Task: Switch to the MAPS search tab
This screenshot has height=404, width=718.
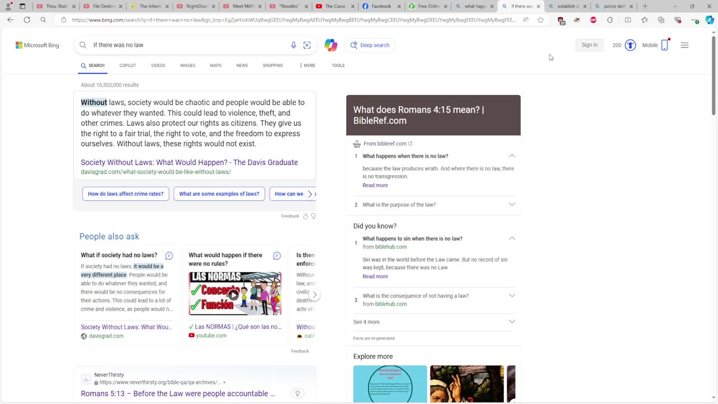Action: click(215, 66)
